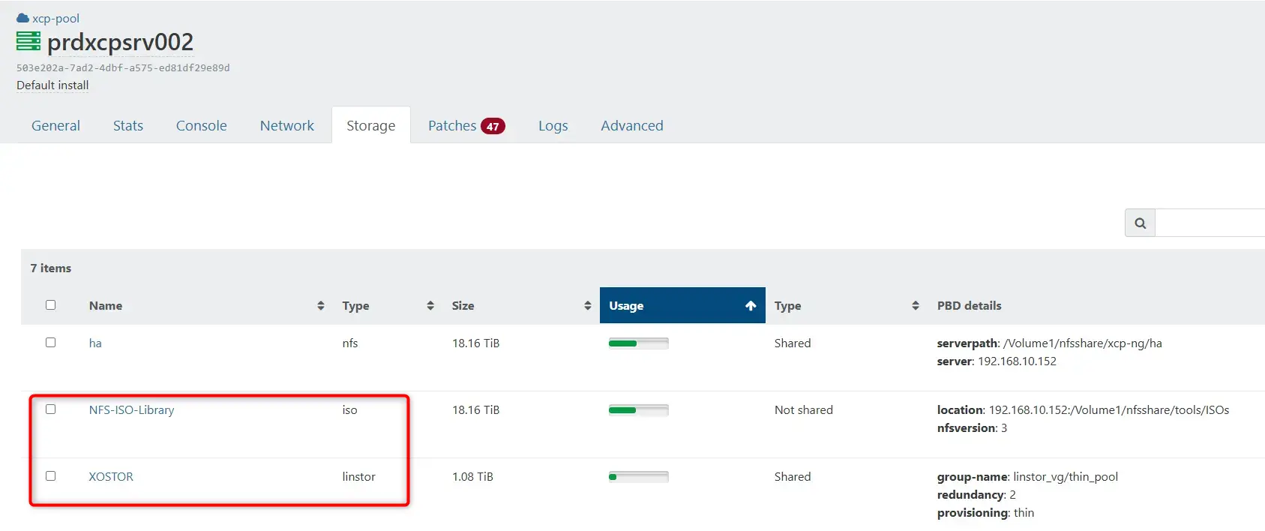Viewport: 1265px width, 531px height.
Task: Open the Console tab
Action: coord(201,125)
